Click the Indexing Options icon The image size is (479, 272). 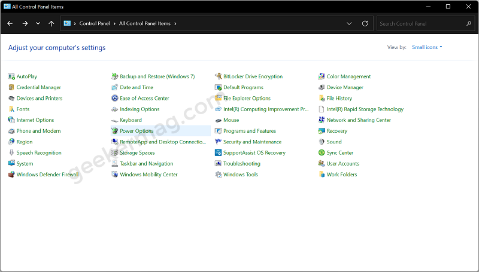[114, 109]
